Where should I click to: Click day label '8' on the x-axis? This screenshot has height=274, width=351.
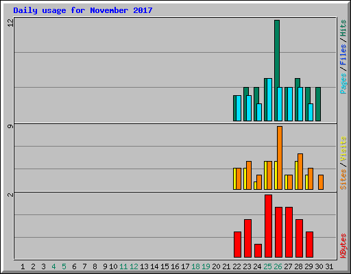[95, 266]
